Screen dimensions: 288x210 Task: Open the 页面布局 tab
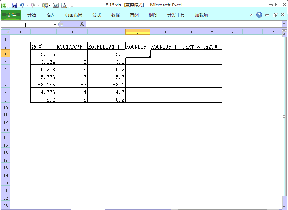pos(74,15)
